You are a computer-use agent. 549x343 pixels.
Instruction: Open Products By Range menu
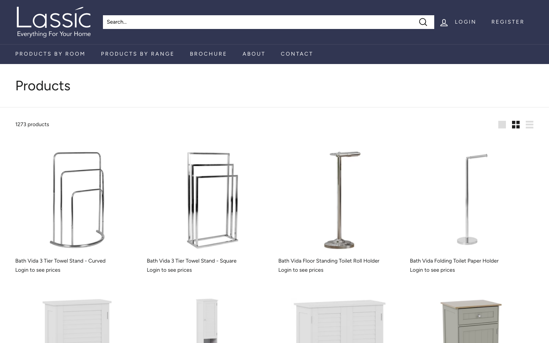[x=138, y=54]
